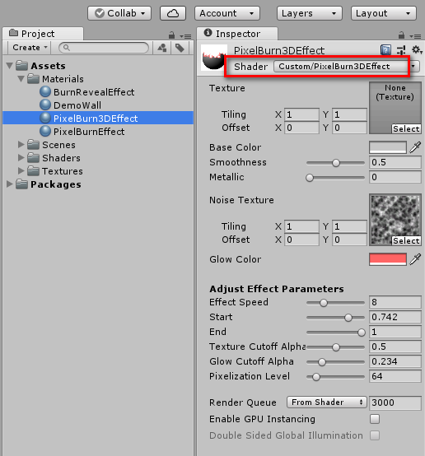This screenshot has width=425, height=456.
Task: Click the search by type filter icon
Action: click(162, 48)
